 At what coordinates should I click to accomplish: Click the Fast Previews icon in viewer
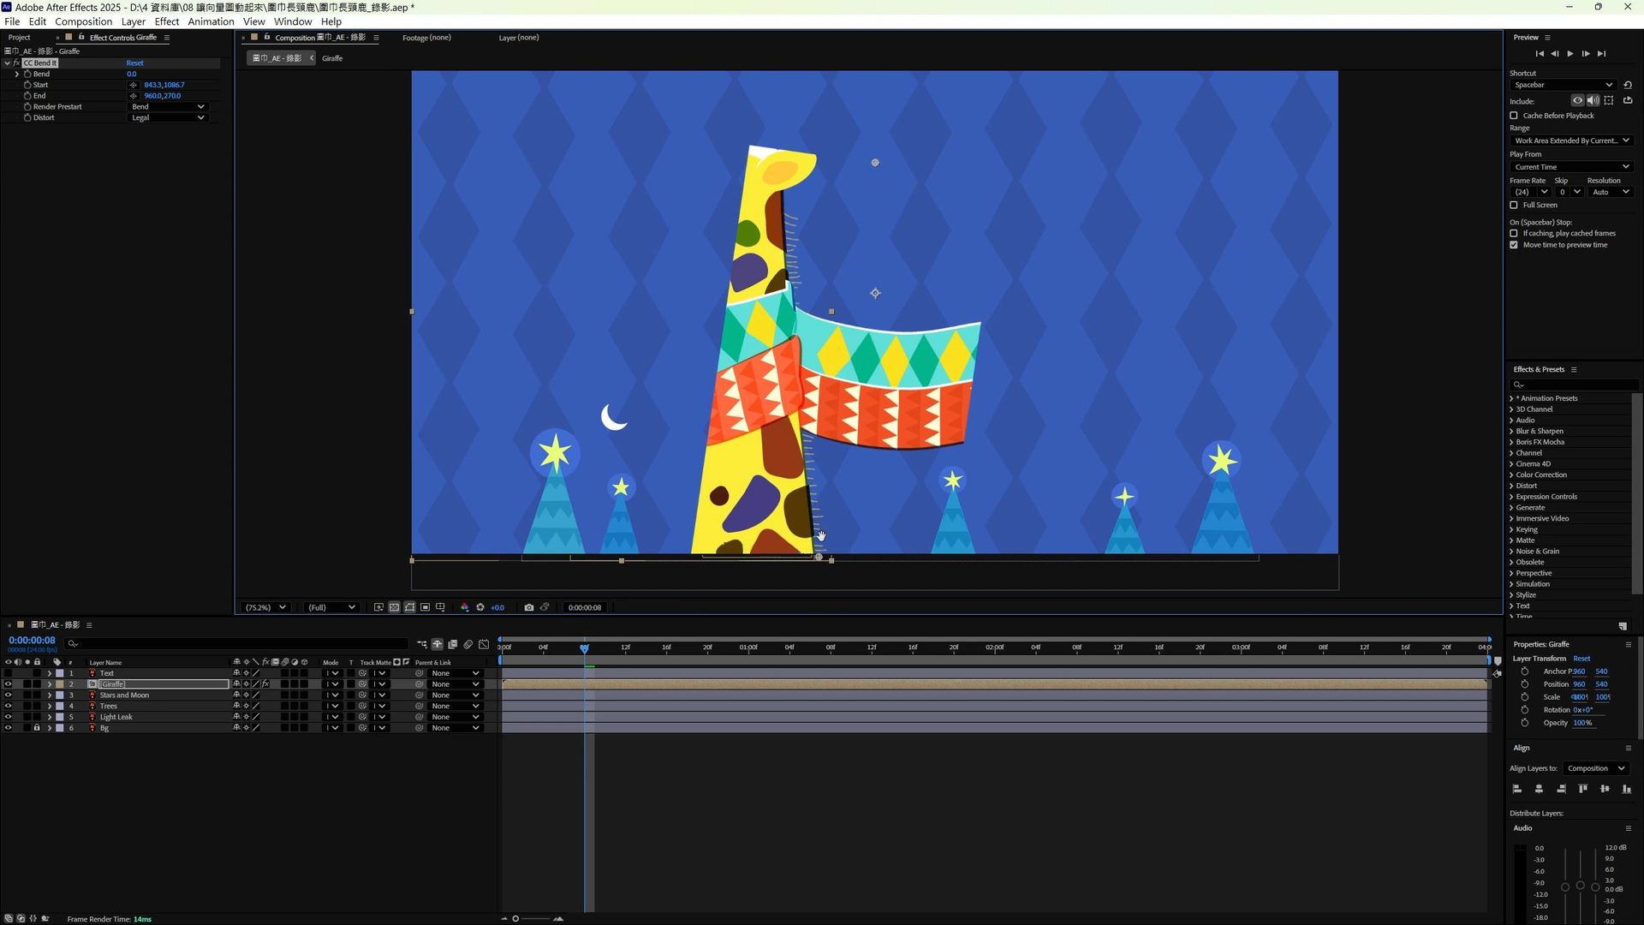click(378, 607)
